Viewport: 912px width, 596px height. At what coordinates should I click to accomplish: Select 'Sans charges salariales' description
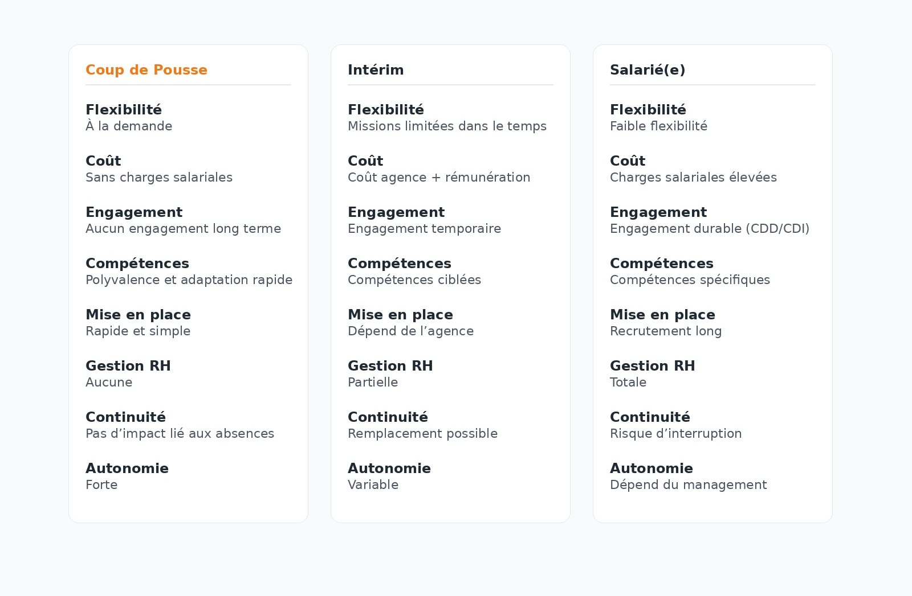(159, 178)
